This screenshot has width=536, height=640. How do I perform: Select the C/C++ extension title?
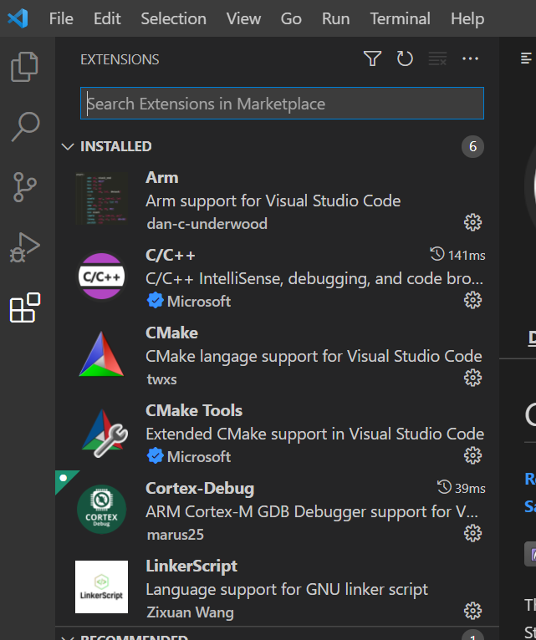coord(171,255)
